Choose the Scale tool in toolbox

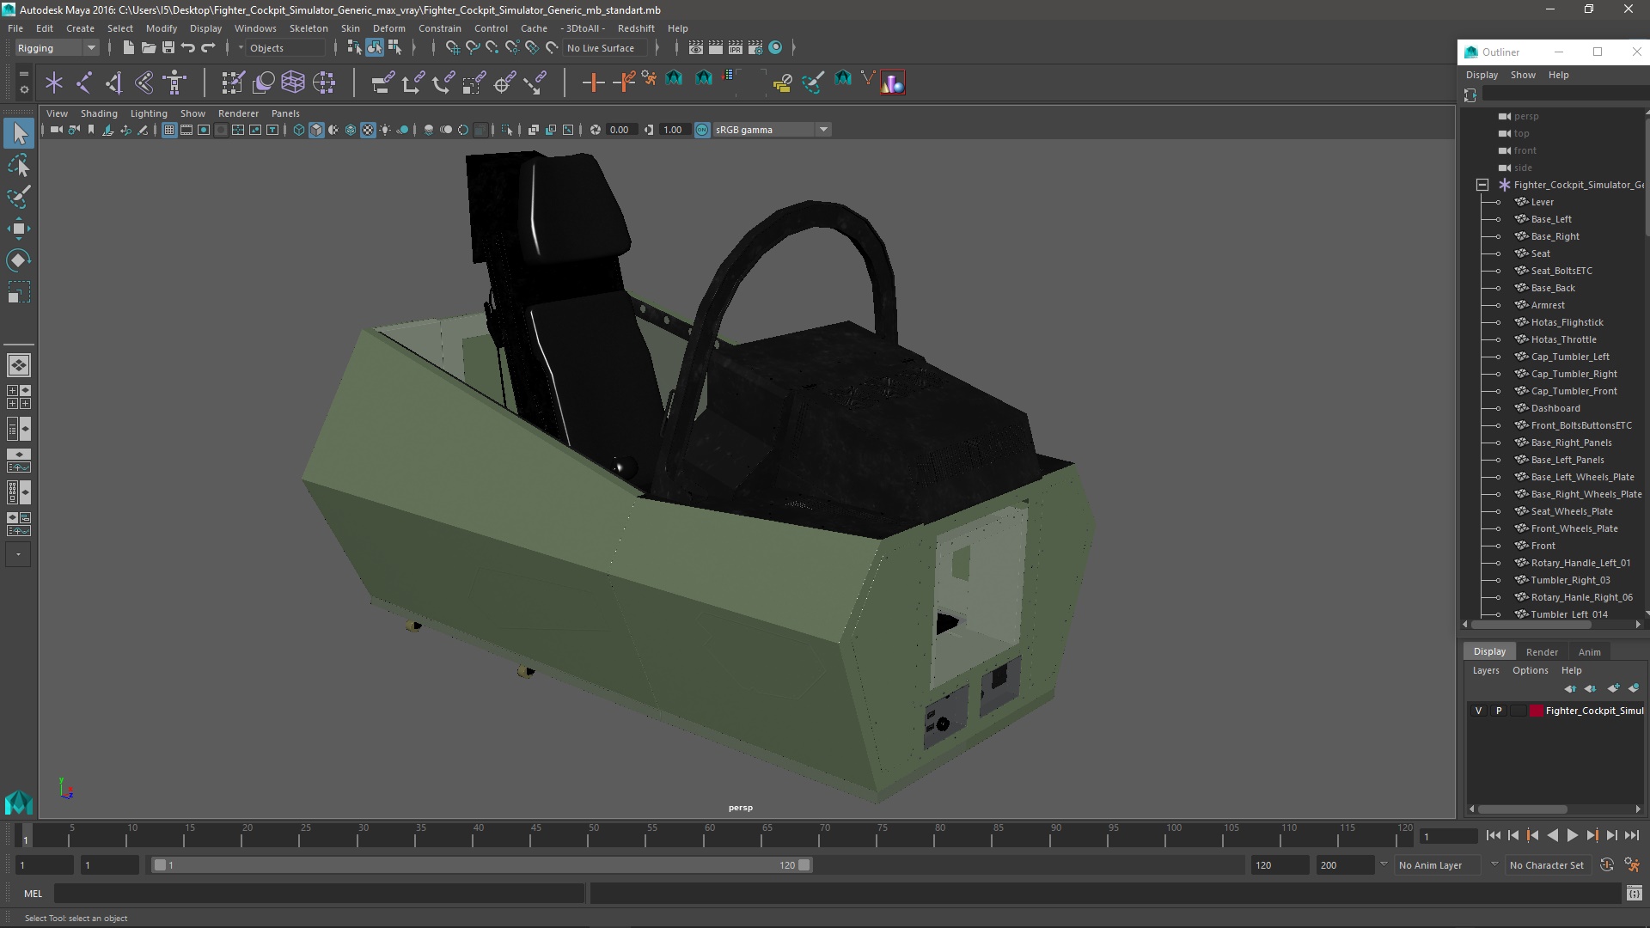pos(19,292)
